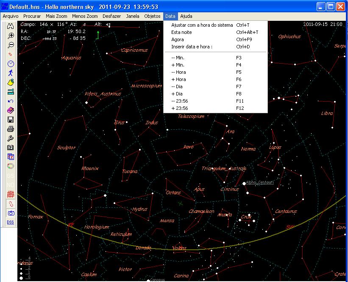Click the blue walking figure icon

[11, 73]
